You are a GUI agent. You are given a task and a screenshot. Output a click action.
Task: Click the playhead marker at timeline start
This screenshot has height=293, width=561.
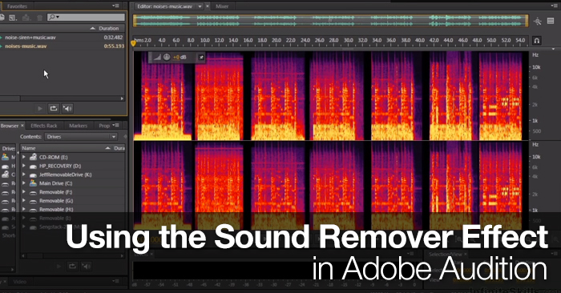click(x=133, y=43)
